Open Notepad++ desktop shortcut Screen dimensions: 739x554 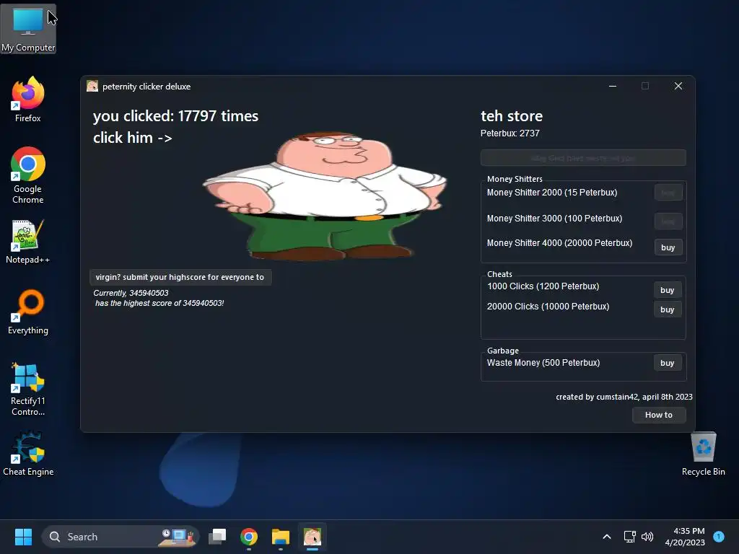click(x=28, y=241)
